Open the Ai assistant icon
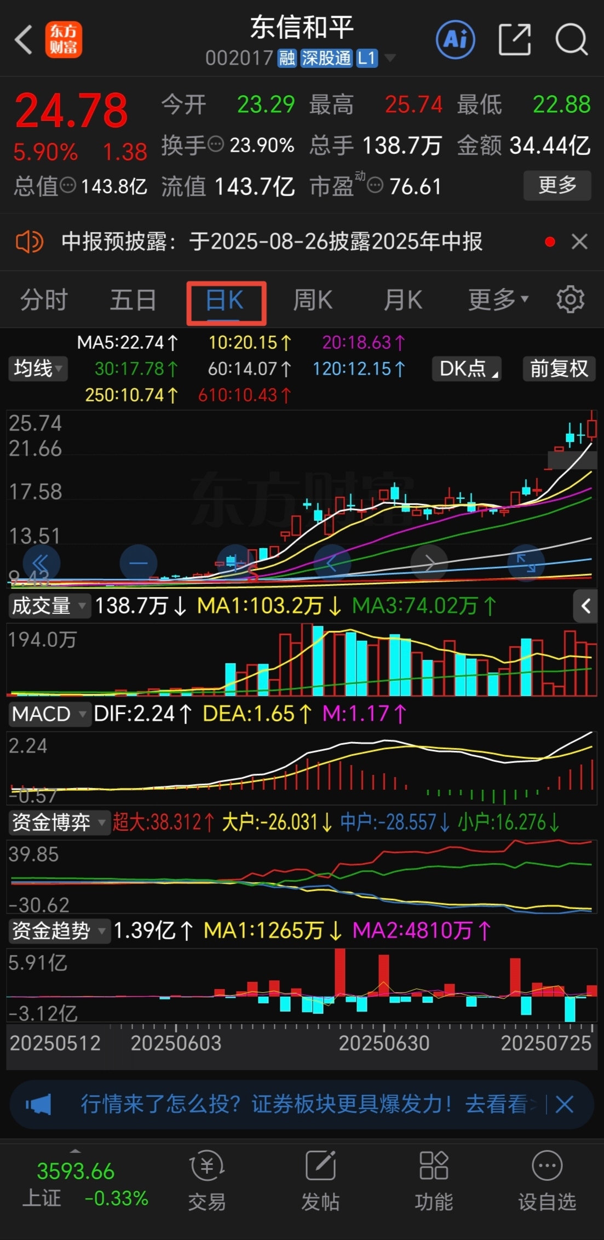The width and height of the screenshot is (604, 1240). click(x=455, y=39)
